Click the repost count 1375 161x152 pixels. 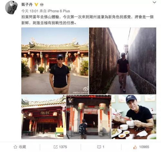pos(63,147)
